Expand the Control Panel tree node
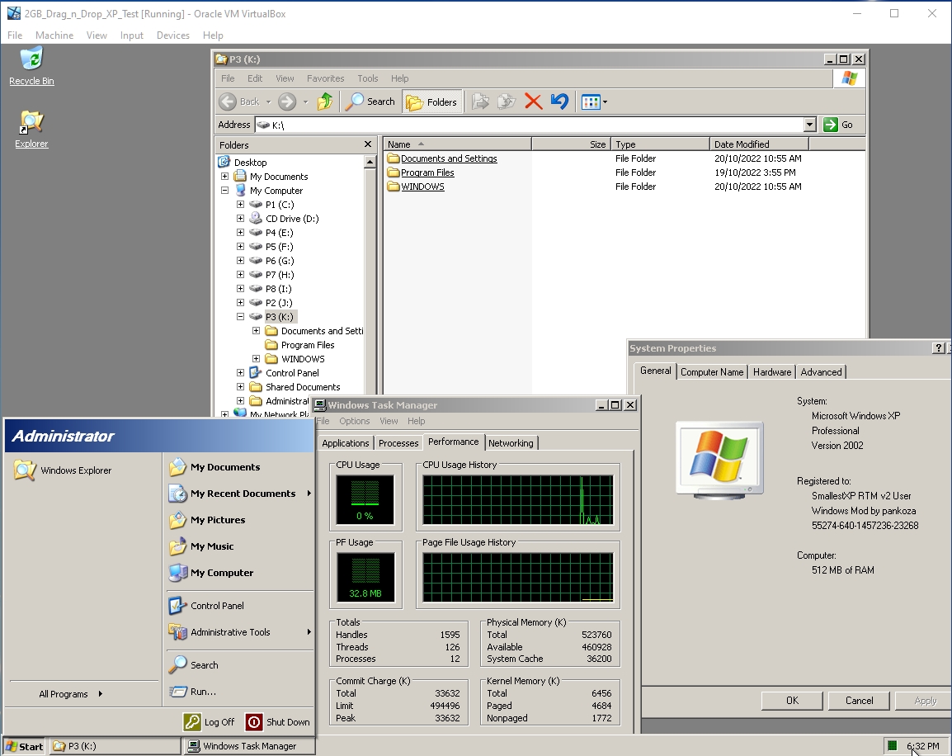Image resolution: width=952 pixels, height=756 pixels. [240, 372]
